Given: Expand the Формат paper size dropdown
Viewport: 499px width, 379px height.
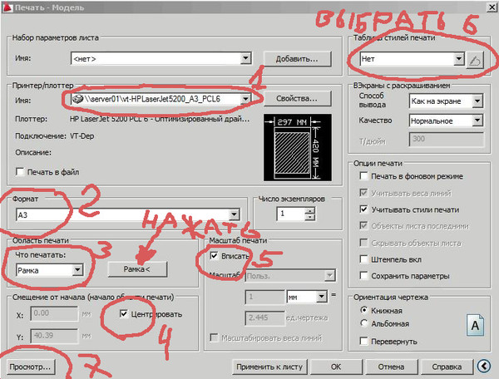Looking at the screenshot, I should click(x=234, y=214).
